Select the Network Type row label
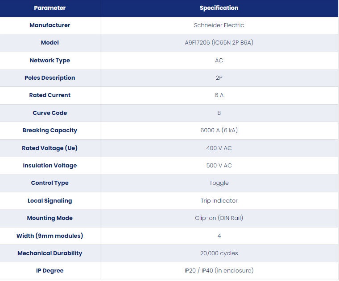Screen dimensions: 339x281 point(50,61)
